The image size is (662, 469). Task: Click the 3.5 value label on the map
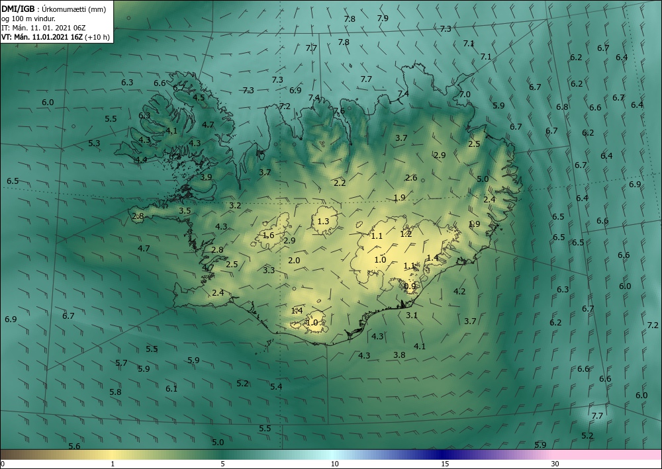(x=185, y=211)
